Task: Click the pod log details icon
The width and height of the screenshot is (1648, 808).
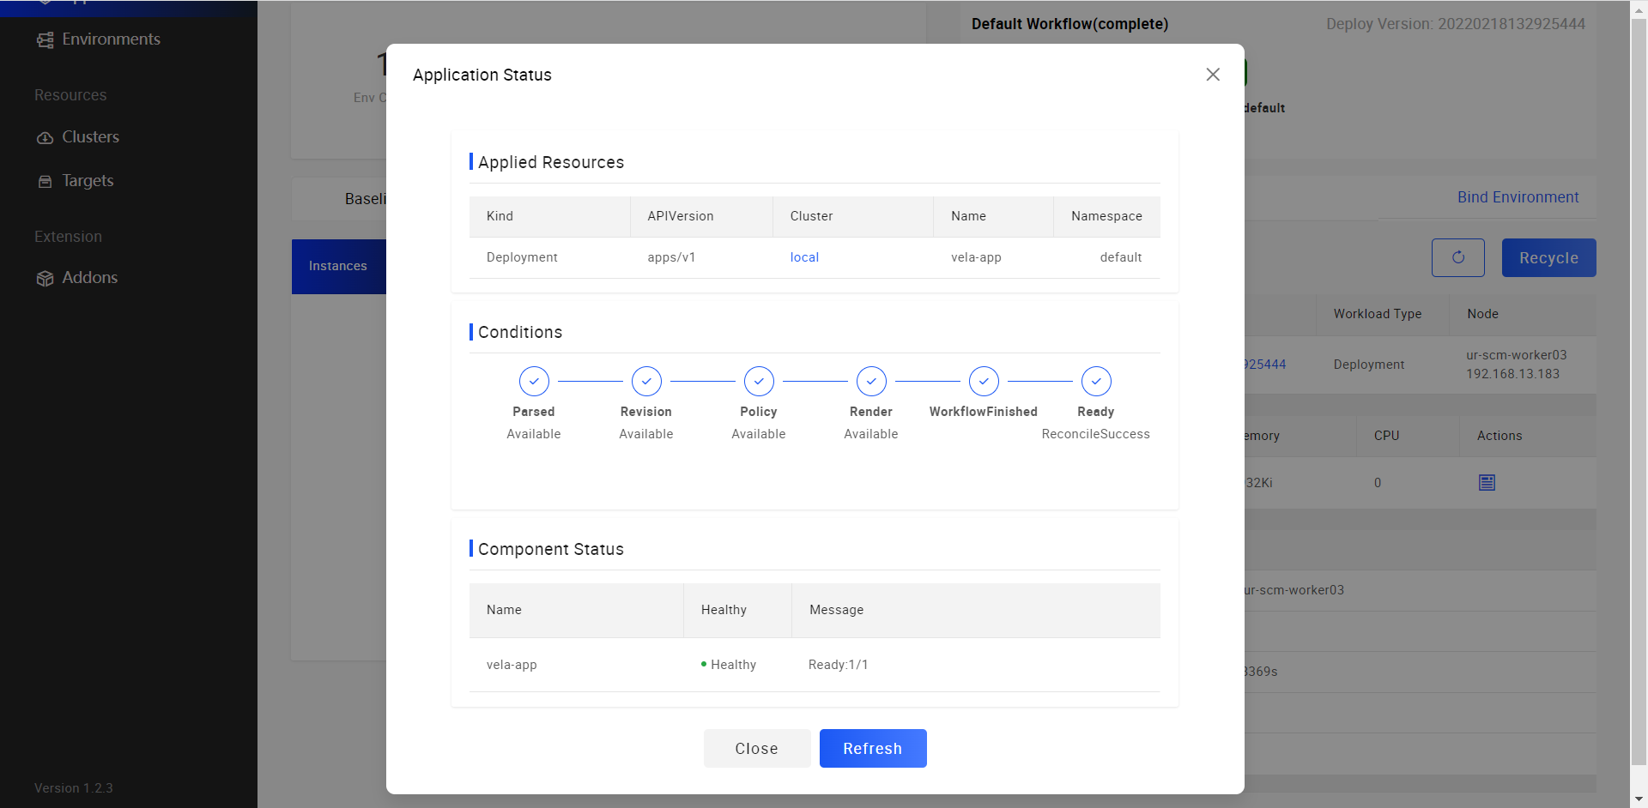Action: click(1487, 483)
